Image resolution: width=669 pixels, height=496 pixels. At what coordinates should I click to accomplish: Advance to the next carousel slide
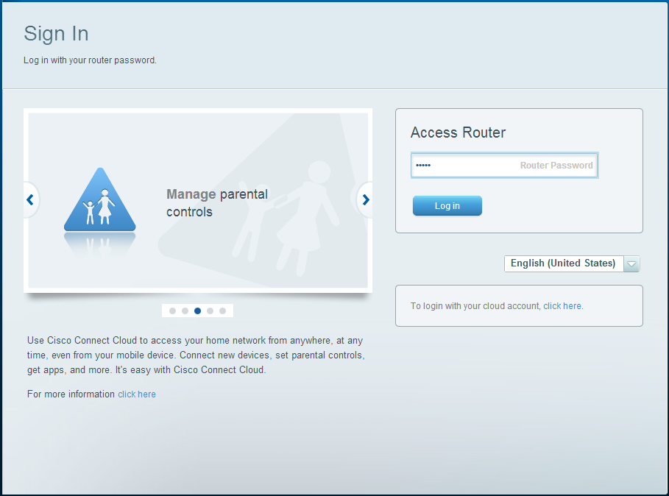pos(365,199)
